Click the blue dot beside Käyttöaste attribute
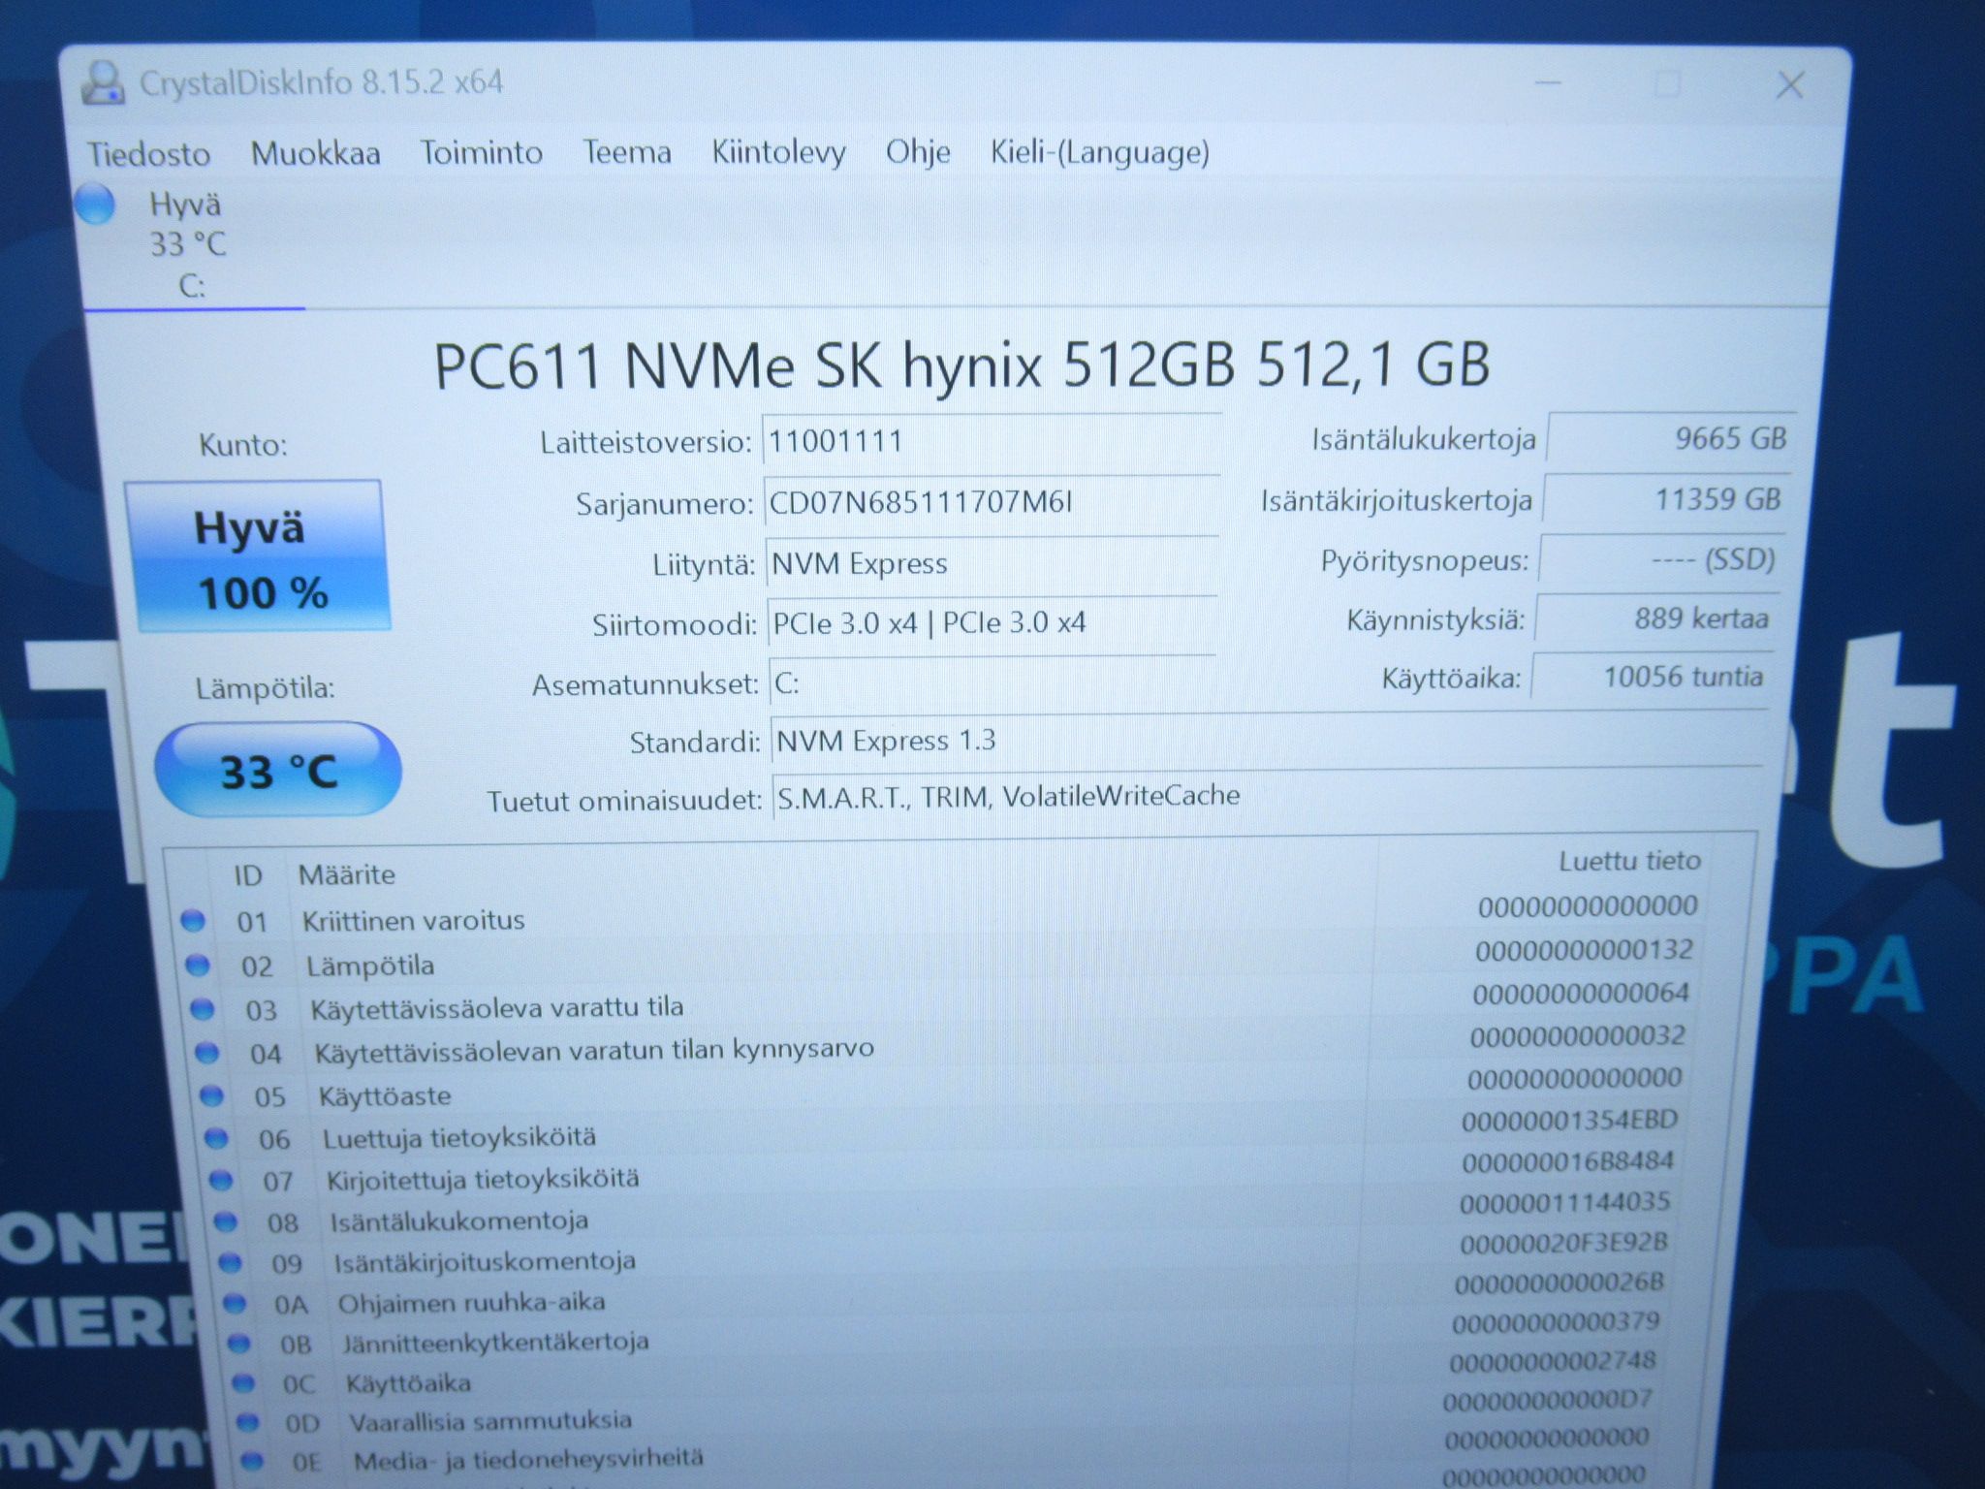Viewport: 1985px width, 1489px height. [x=211, y=1095]
